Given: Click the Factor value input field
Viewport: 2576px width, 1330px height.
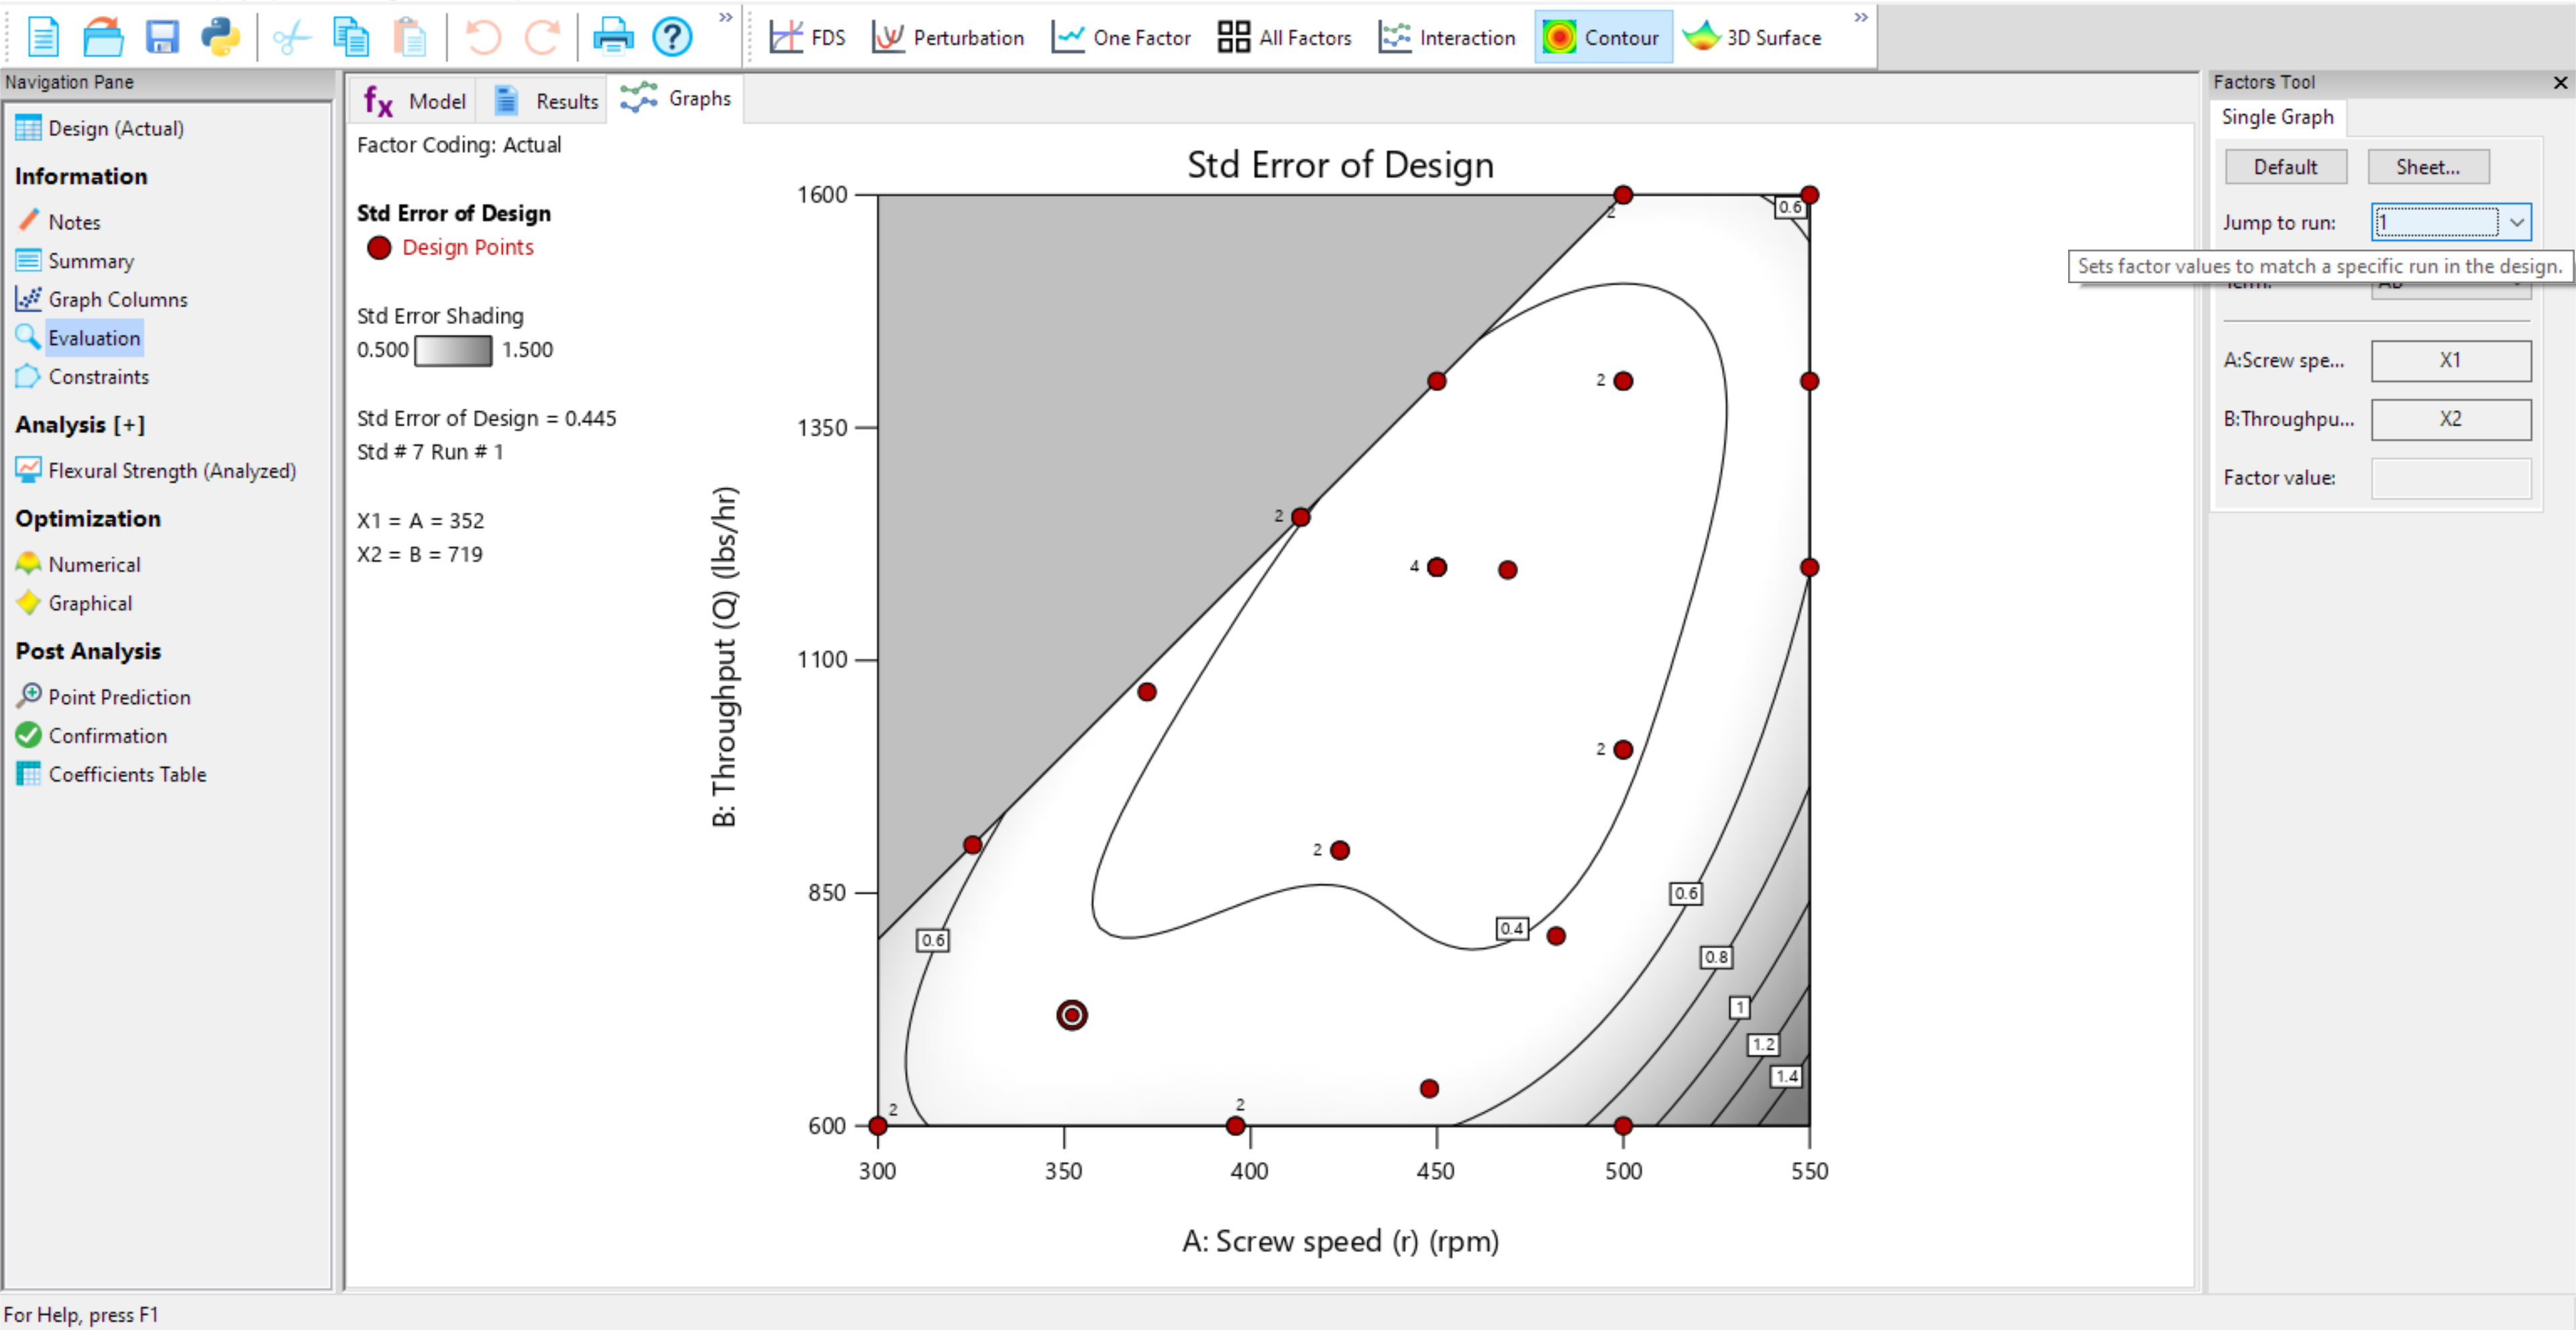Looking at the screenshot, I should [2450, 478].
